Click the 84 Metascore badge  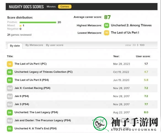pyautogui.click(x=10, y=113)
